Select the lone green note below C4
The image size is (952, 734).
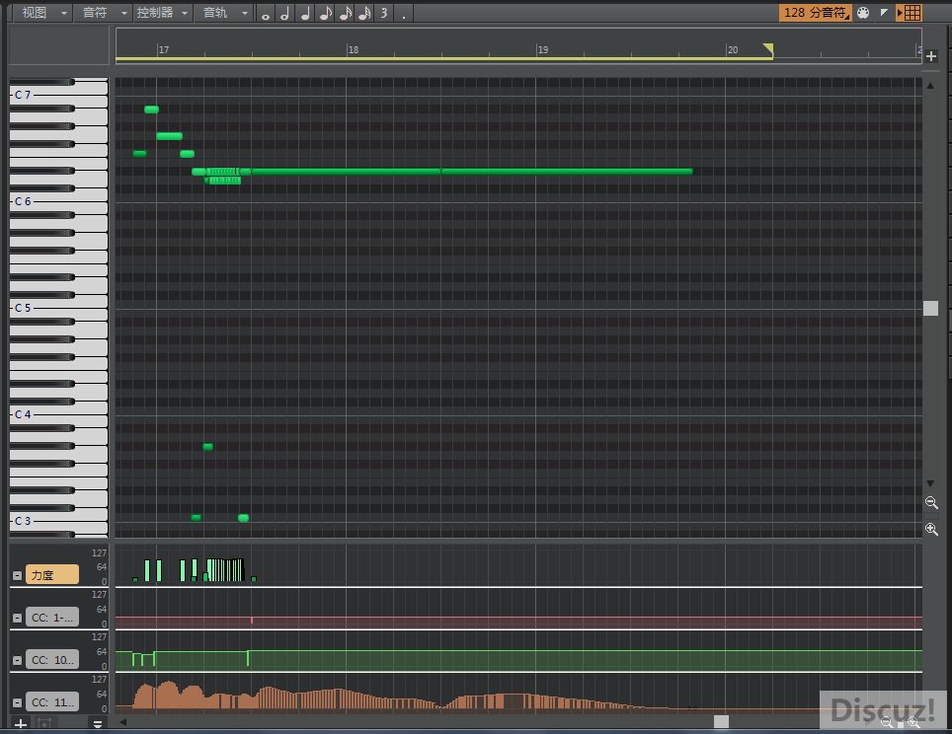coord(207,447)
